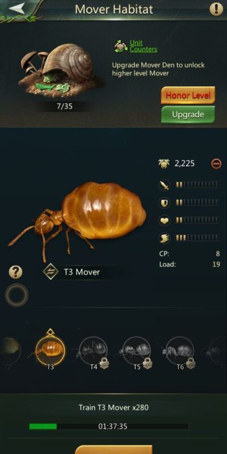Click the health heart stat icon
Image resolution: width=227 pixels, height=454 pixels.
[165, 220]
